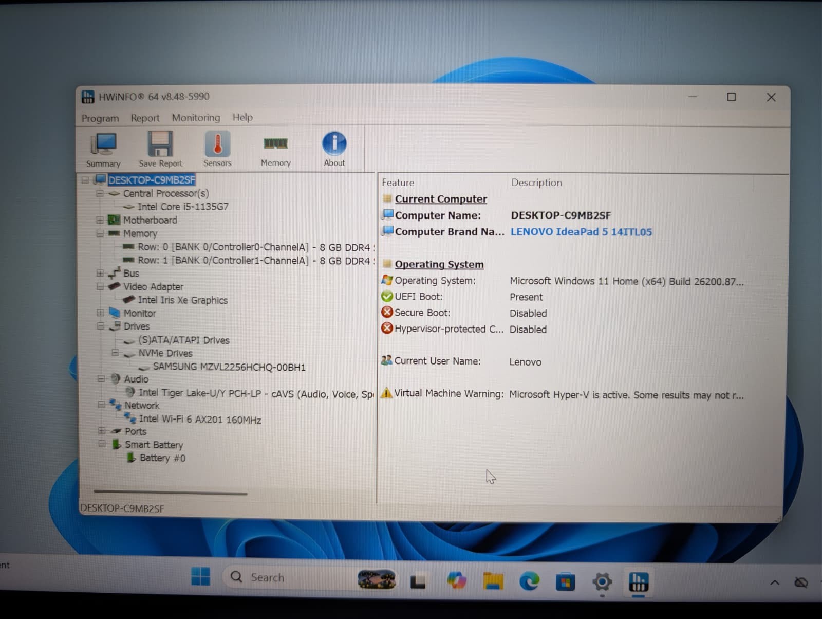Select the Ports tree node
Screen dimensions: 822x619
pos(136,431)
